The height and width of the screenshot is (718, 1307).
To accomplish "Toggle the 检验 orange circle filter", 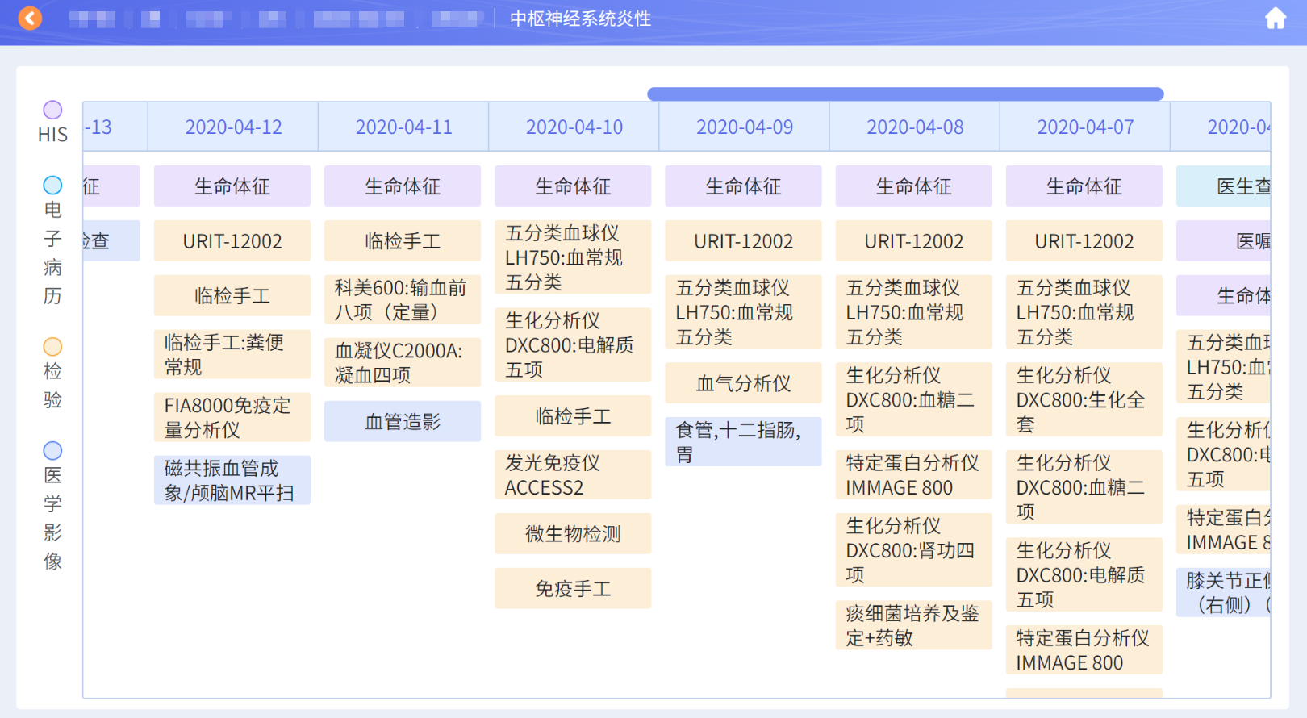I will click(x=52, y=347).
